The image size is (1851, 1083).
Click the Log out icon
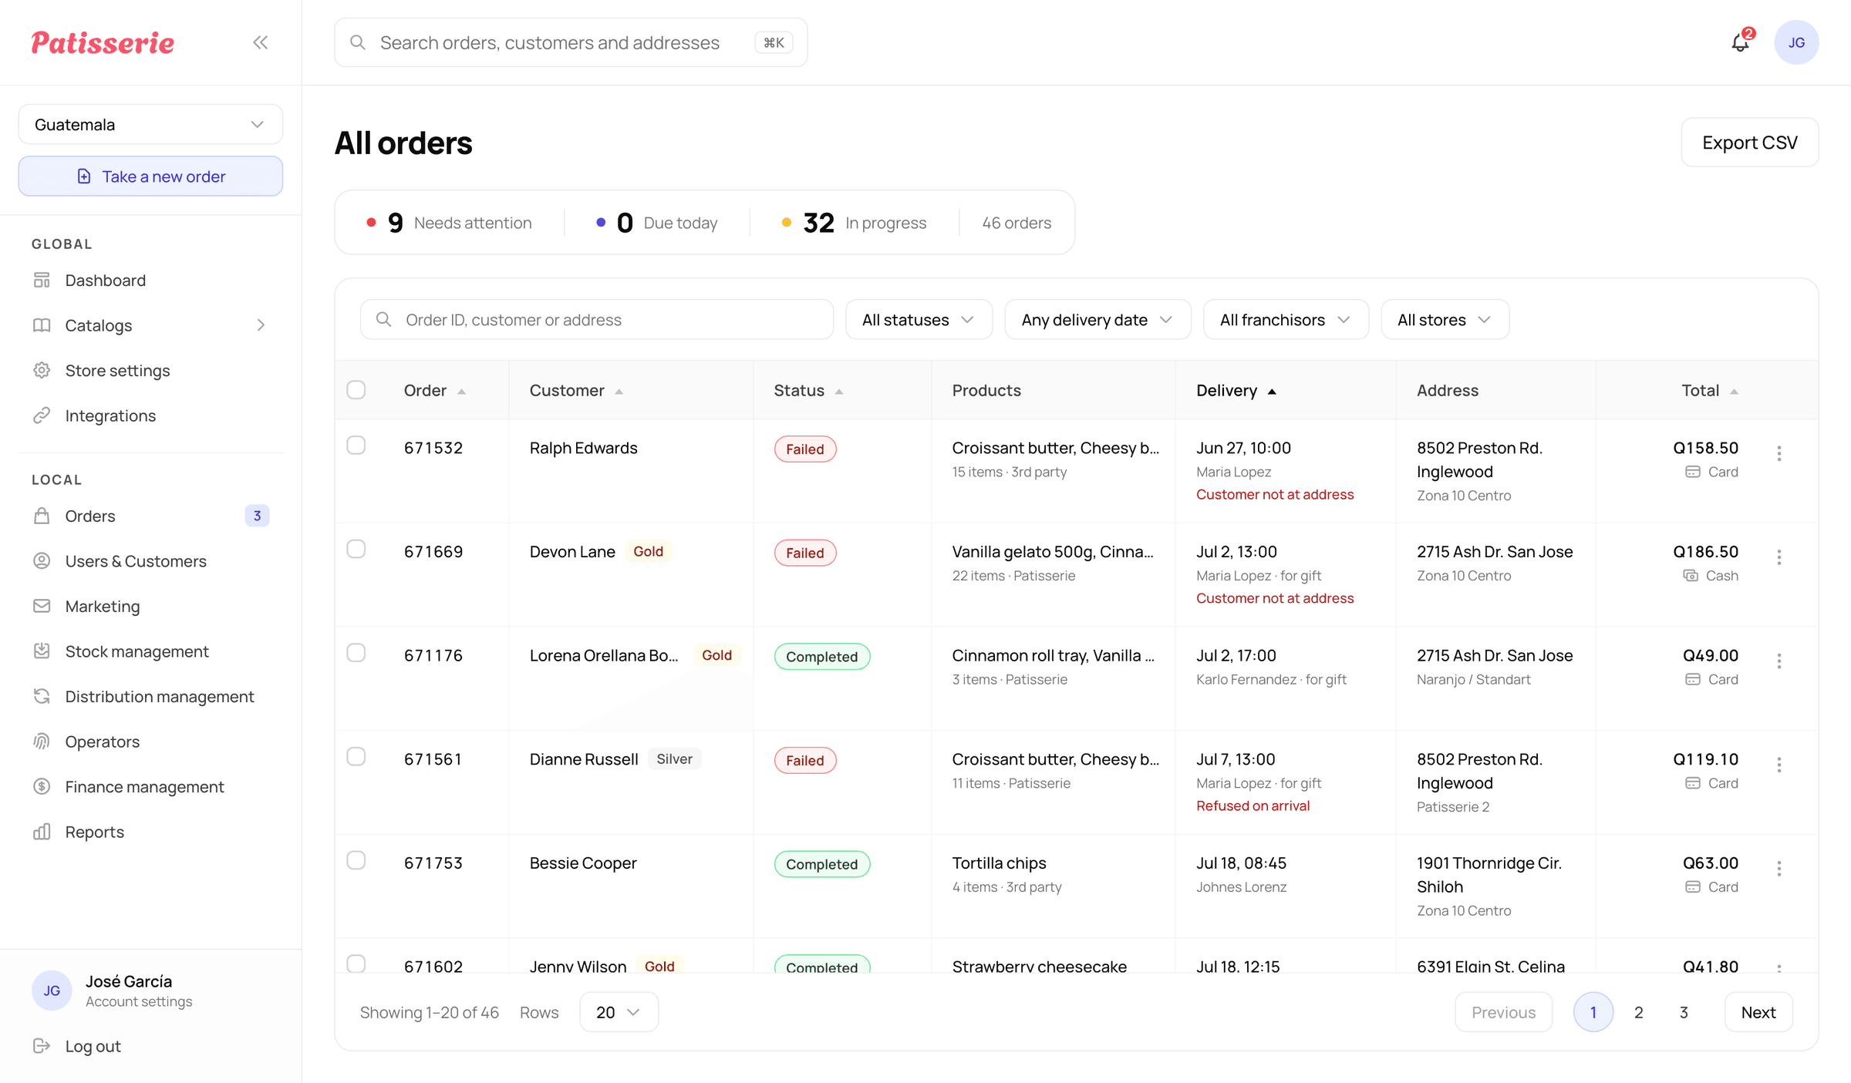(x=42, y=1046)
